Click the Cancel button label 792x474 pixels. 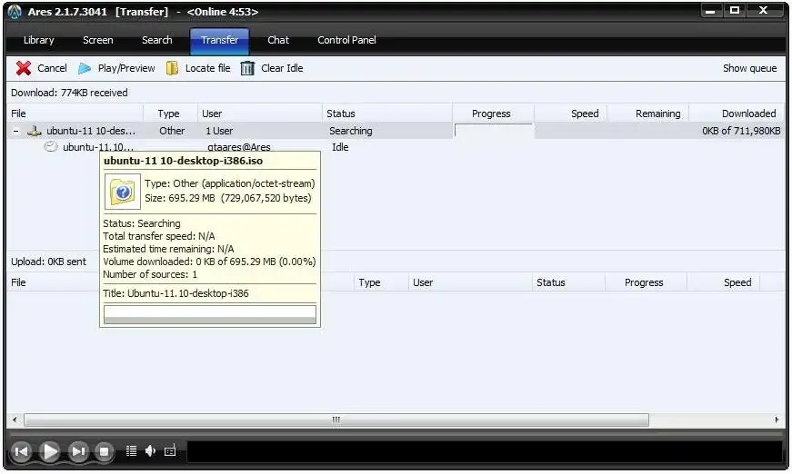tap(52, 68)
